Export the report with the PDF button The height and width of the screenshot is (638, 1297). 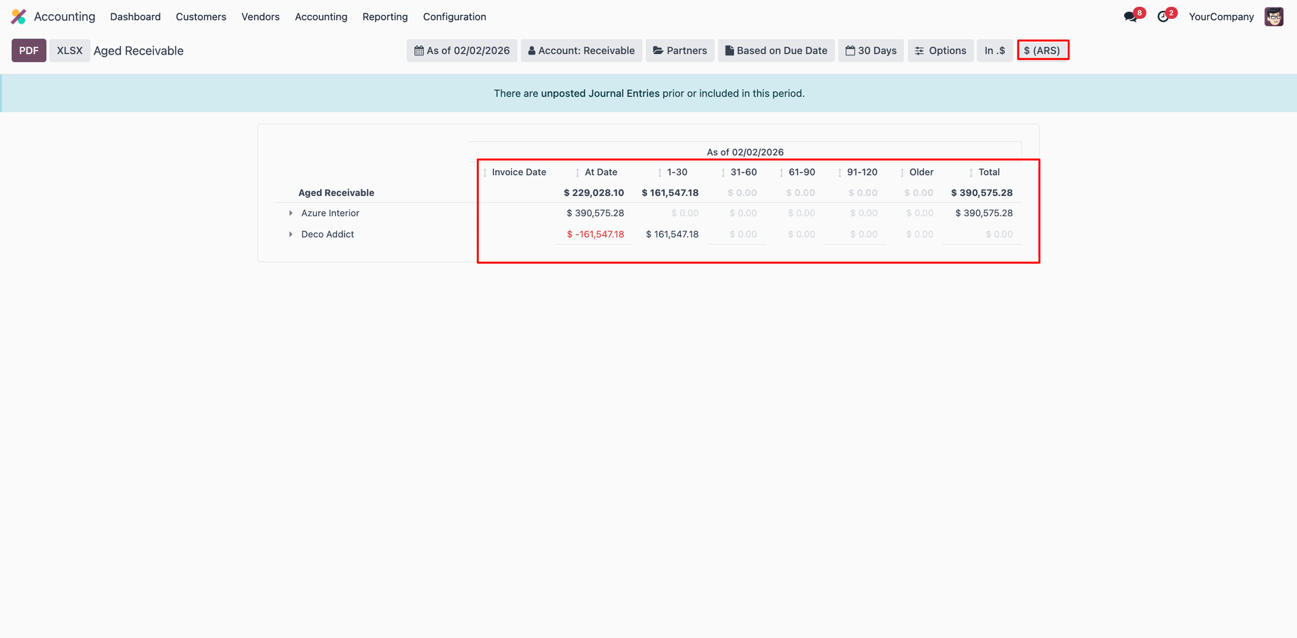point(29,51)
